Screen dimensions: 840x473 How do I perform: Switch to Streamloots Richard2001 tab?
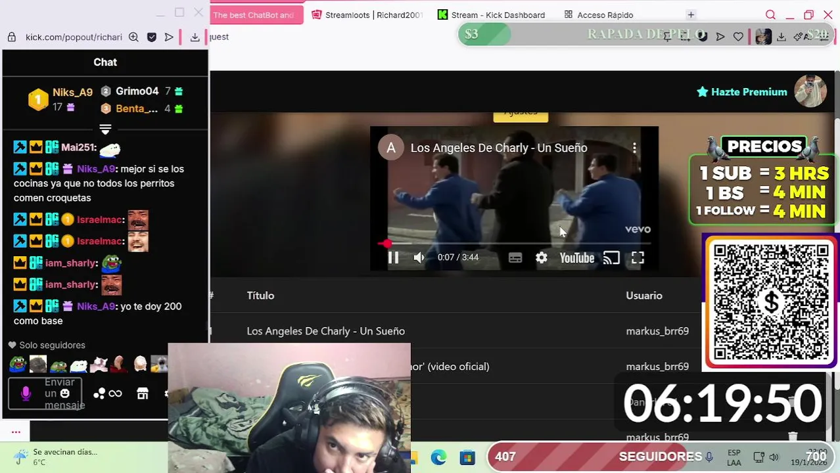point(367,14)
